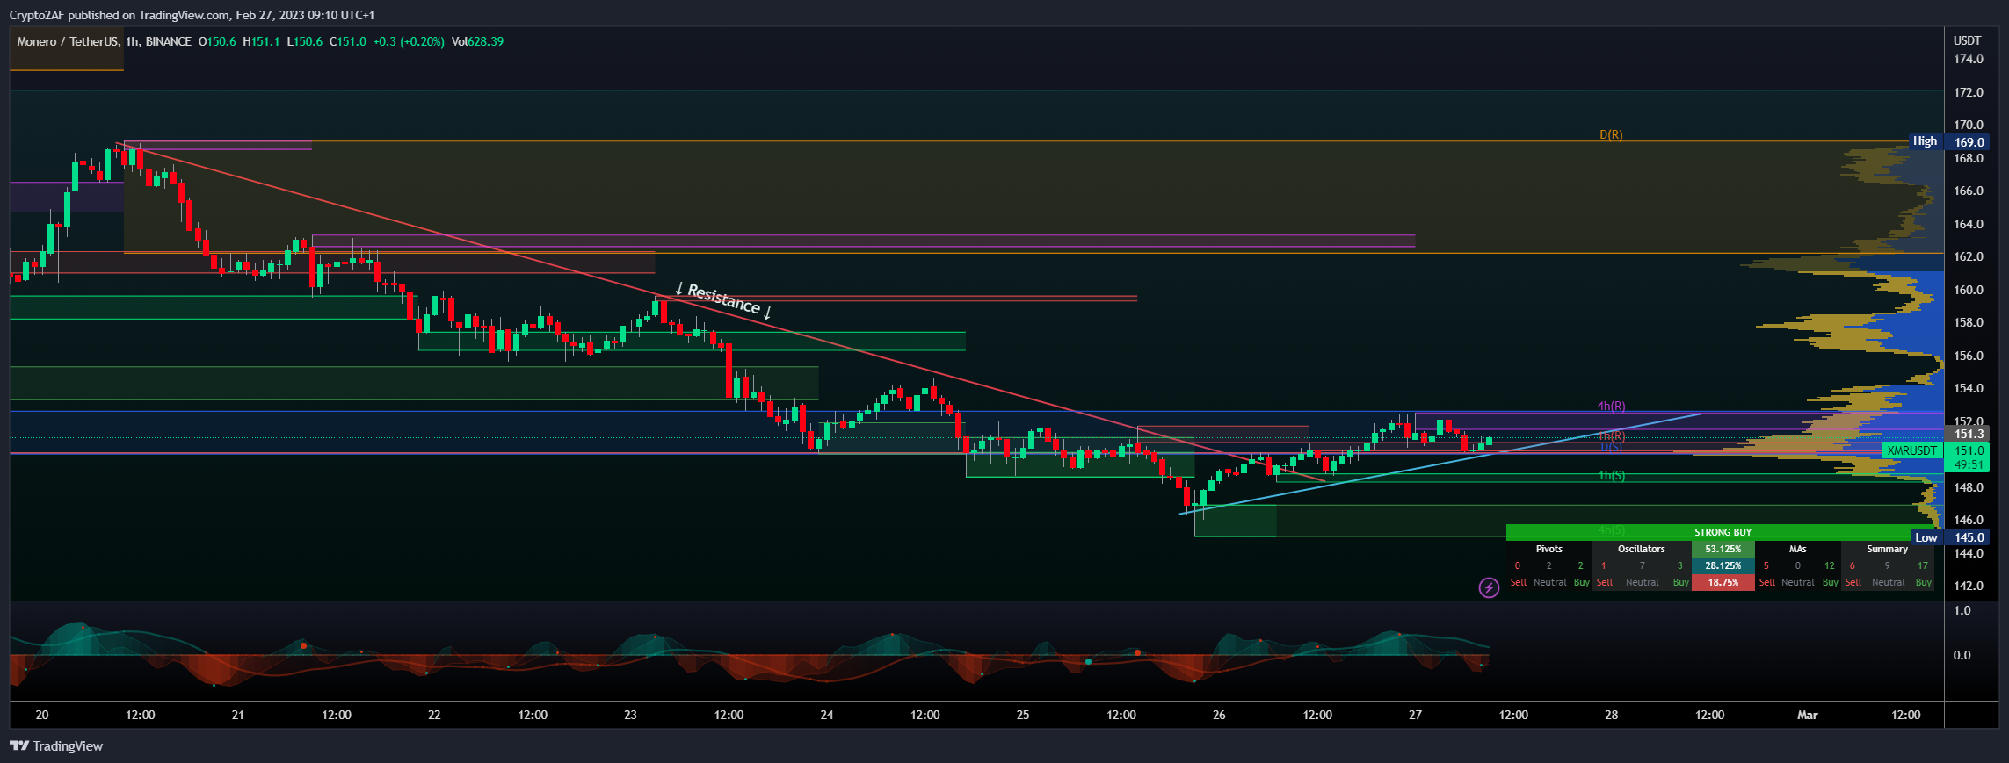Image resolution: width=2009 pixels, height=763 pixels.
Task: Click the Vol 628.39 volume readout
Action: (477, 41)
